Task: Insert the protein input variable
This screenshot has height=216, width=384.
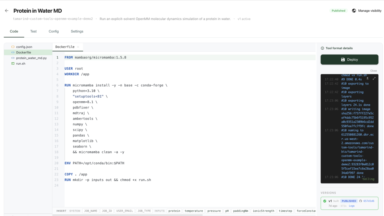Action: [174, 211]
